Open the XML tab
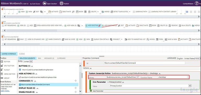201x95 pixels. [40, 58]
